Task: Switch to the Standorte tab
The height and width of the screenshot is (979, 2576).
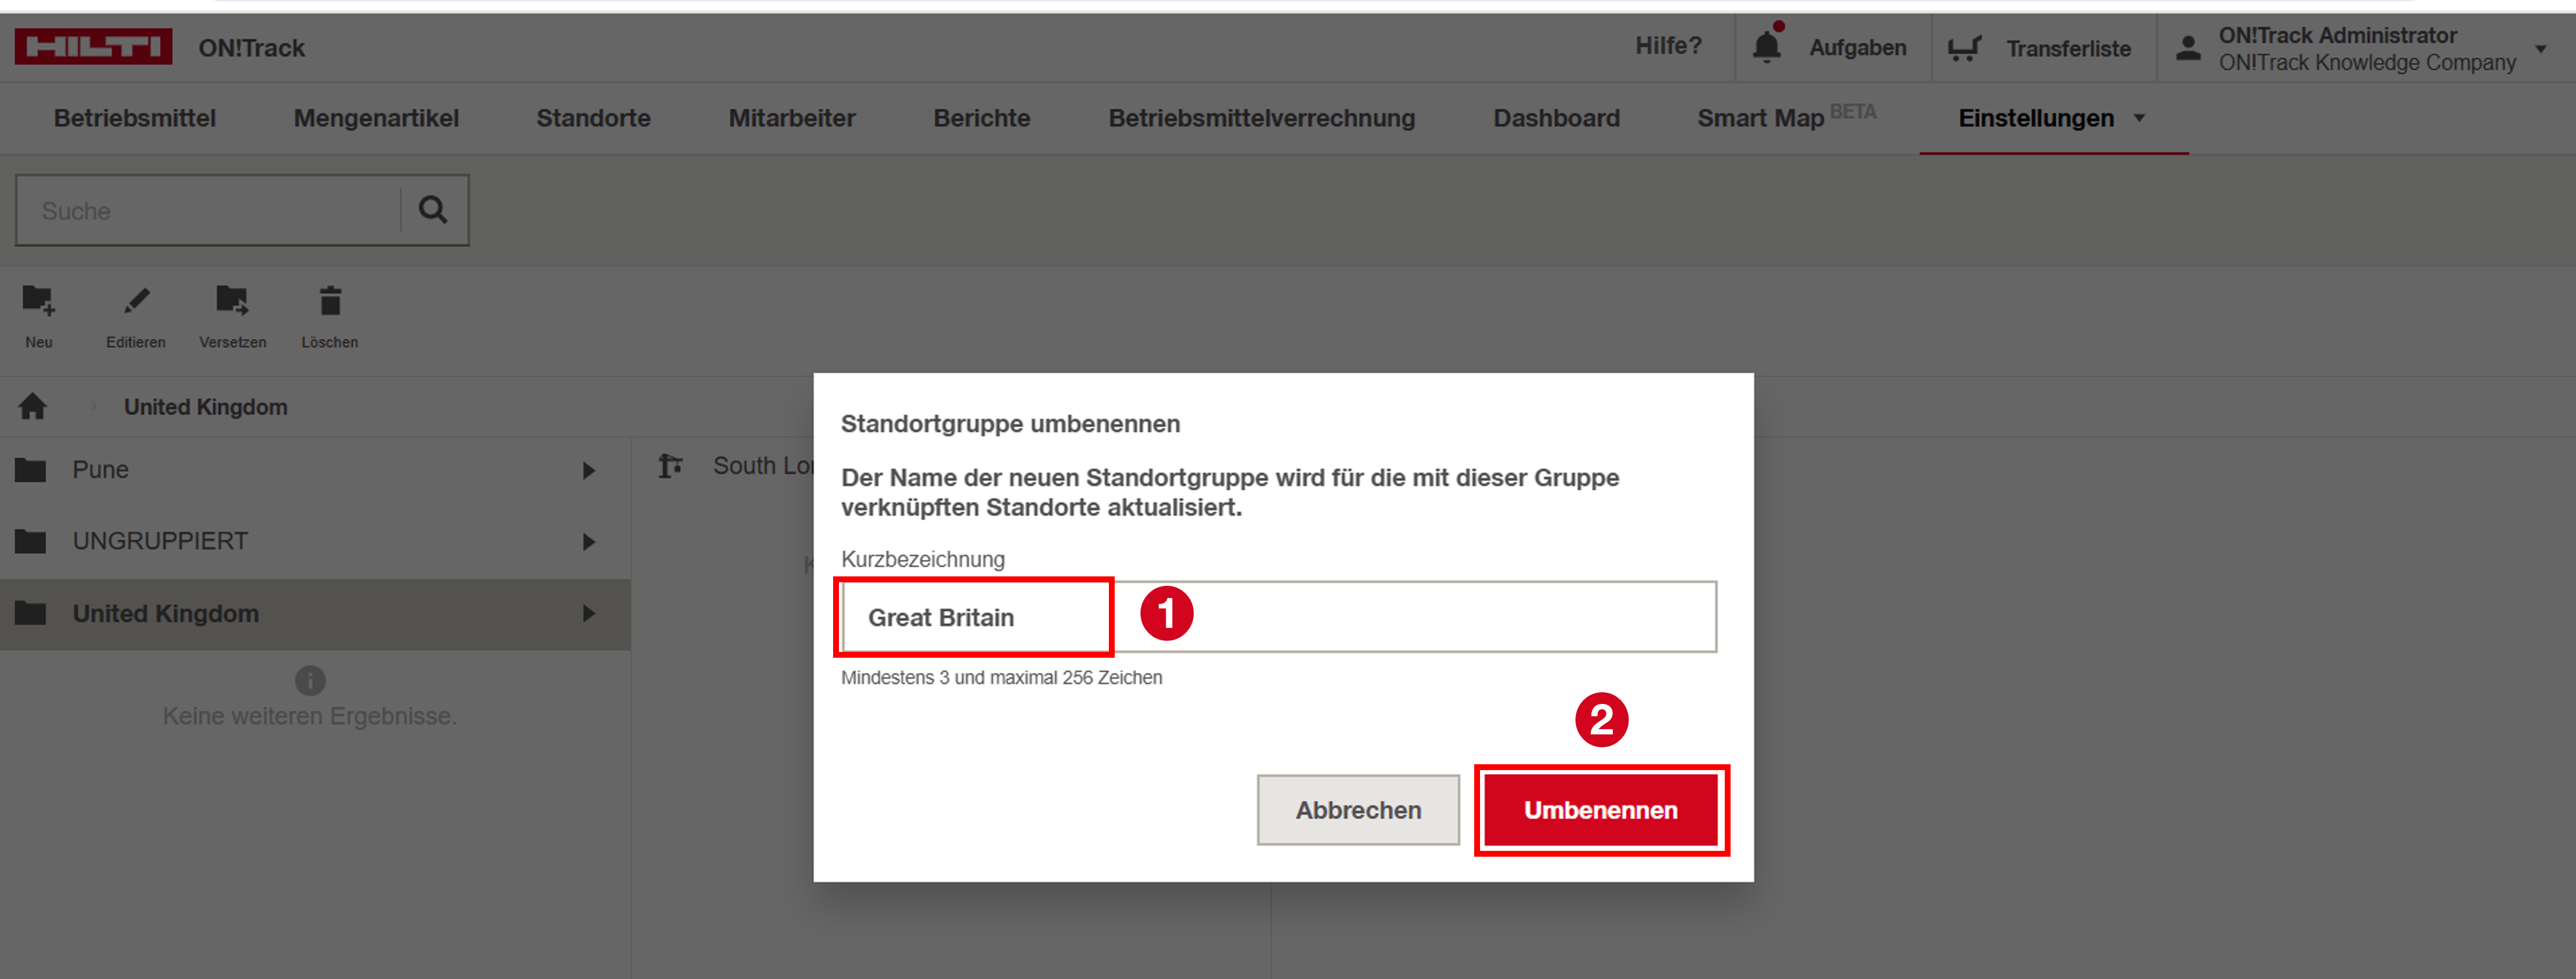Action: [x=594, y=118]
